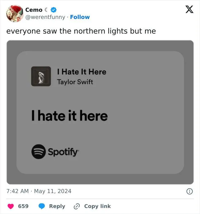Viewport: 200px width, 214px height.
Task: Click the song title I Hate It Here
Action: (x=81, y=72)
